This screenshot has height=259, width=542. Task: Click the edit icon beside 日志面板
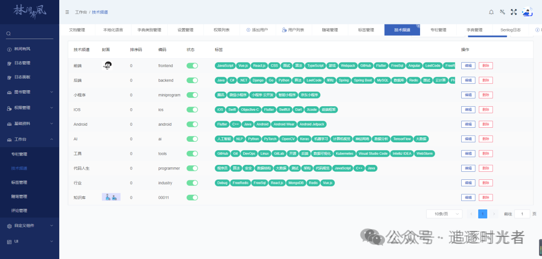tap(10, 77)
